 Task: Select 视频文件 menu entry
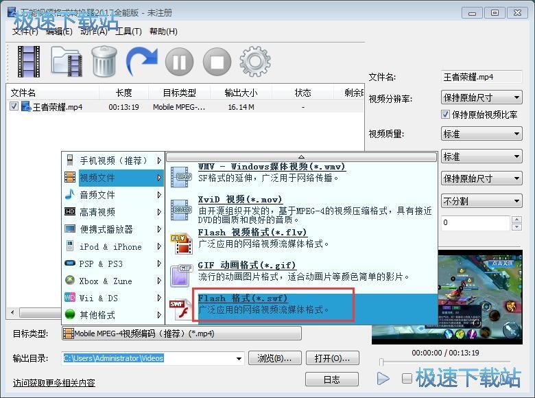pyautogui.click(x=113, y=178)
